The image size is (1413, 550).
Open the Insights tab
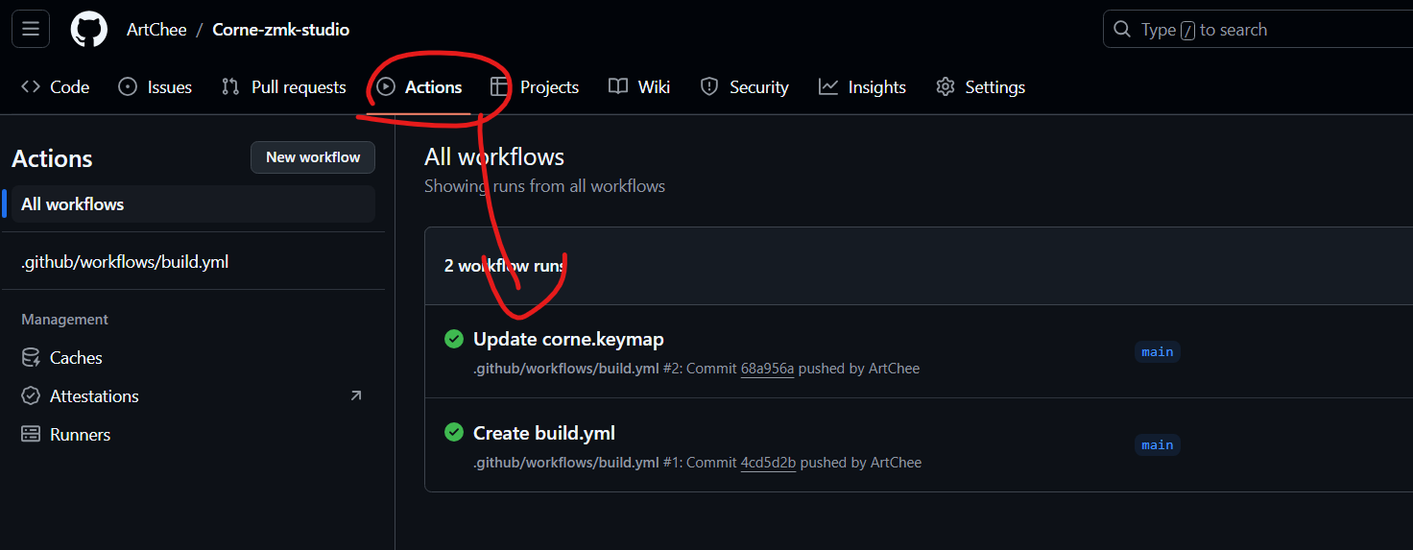(x=862, y=87)
